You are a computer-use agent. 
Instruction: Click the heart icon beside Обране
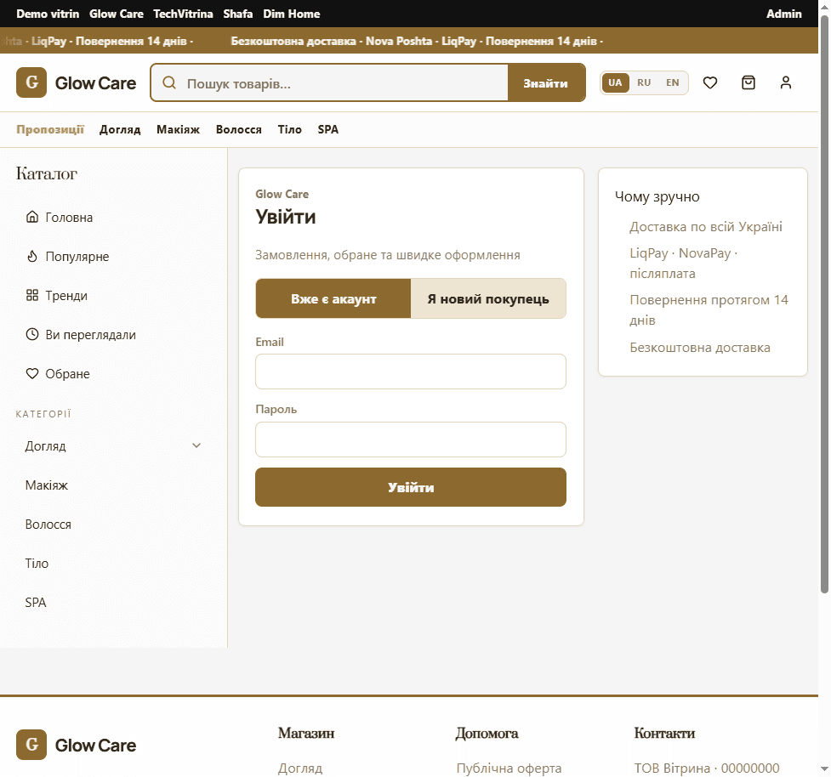pyautogui.click(x=32, y=374)
